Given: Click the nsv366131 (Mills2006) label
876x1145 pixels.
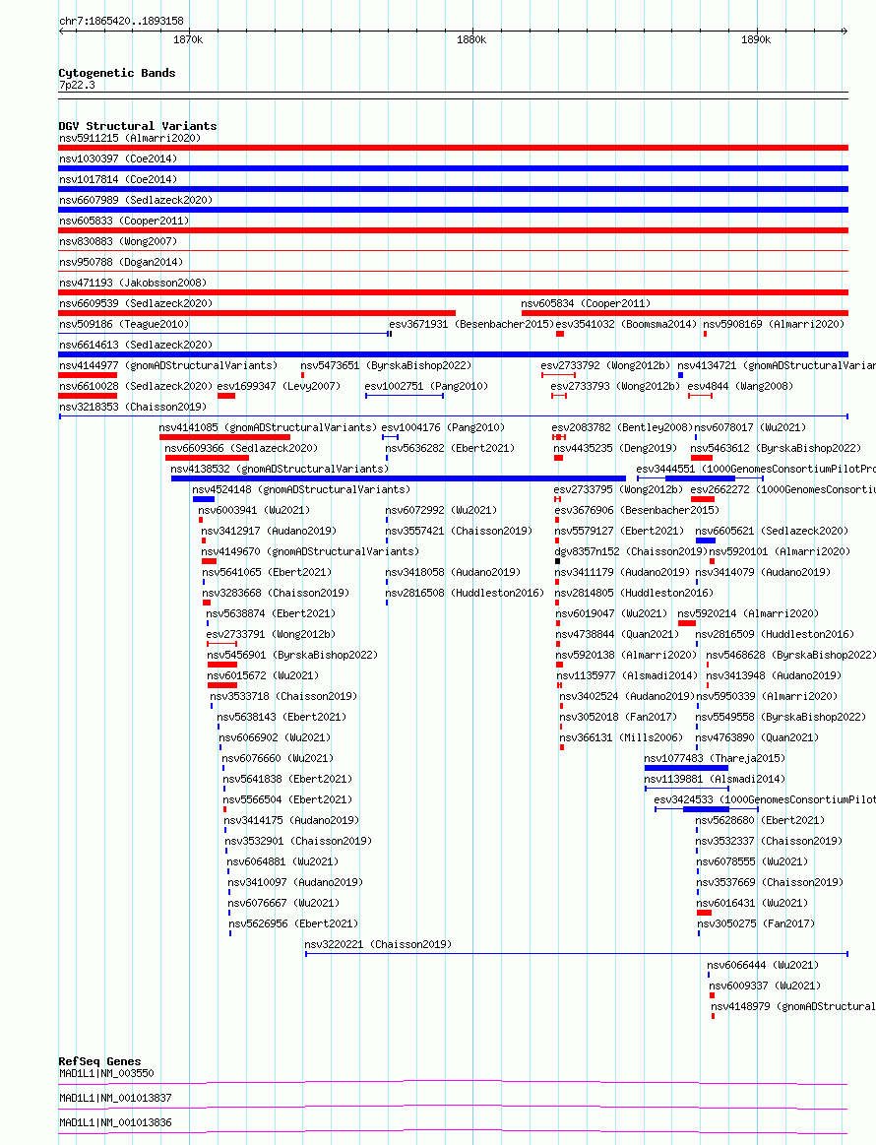Looking at the screenshot, I should 621,737.
